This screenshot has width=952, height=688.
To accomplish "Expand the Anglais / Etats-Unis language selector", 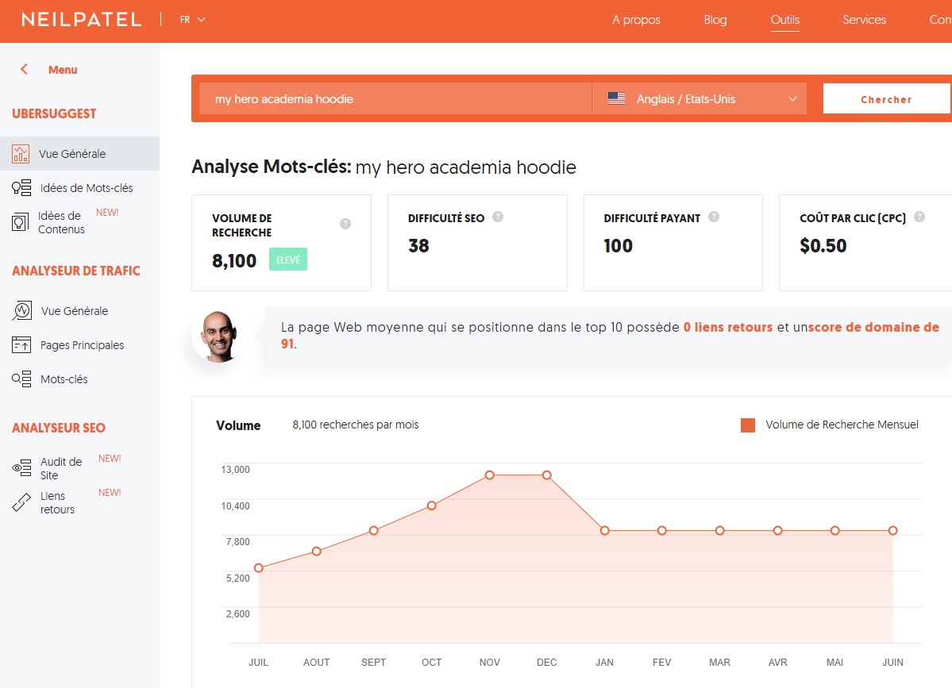I will [700, 98].
